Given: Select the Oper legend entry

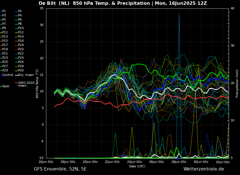Looking at the screenshot, I should click(6, 86).
